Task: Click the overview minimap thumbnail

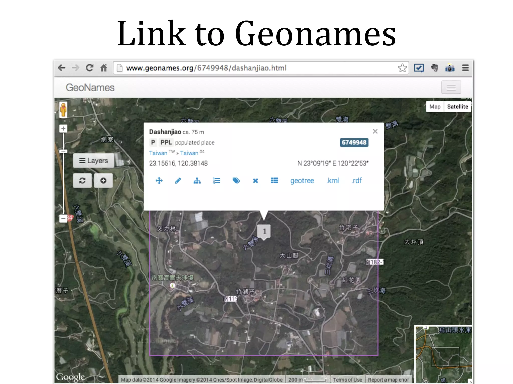Action: (x=443, y=354)
